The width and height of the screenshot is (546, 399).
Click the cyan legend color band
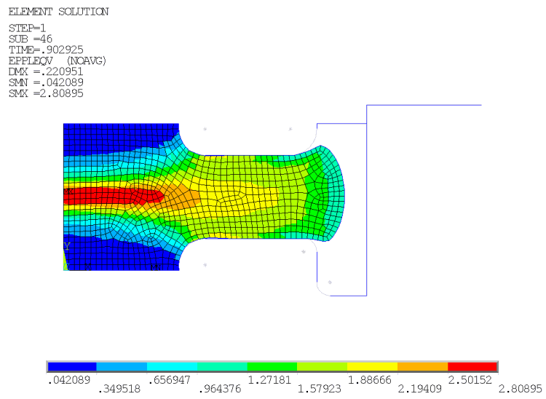click(x=172, y=367)
